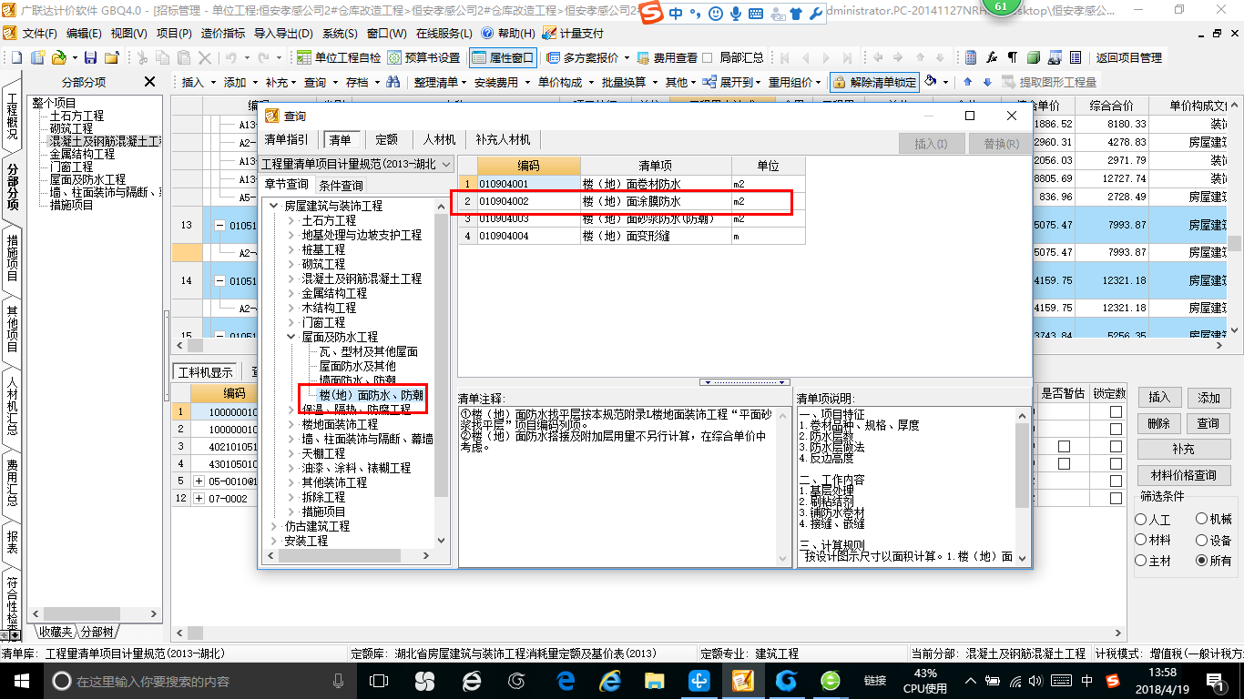
Task: Click Windows Start button
Action: (x=20, y=681)
